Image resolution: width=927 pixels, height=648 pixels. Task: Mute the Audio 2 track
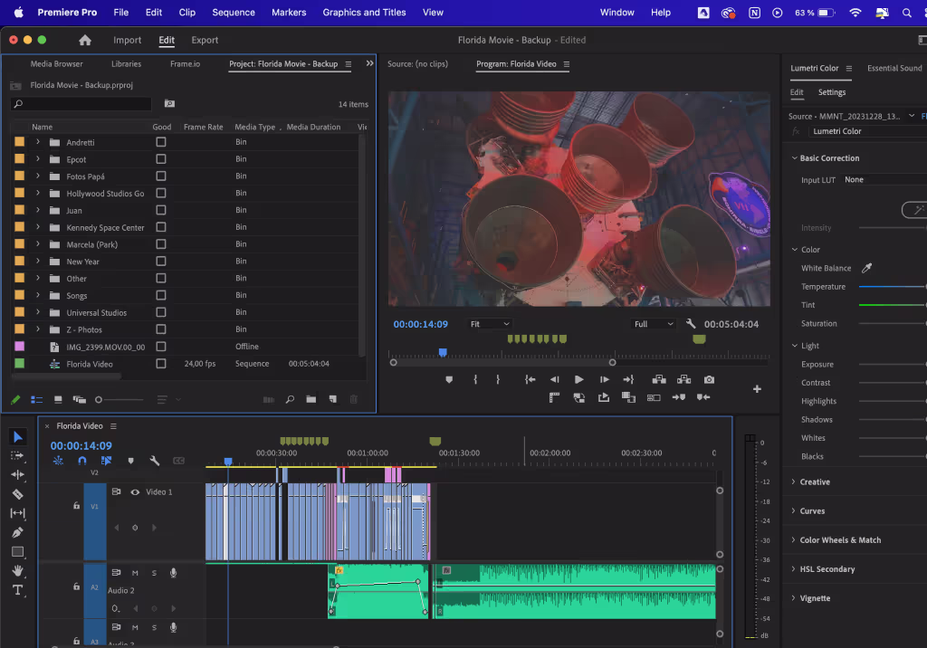coord(135,573)
